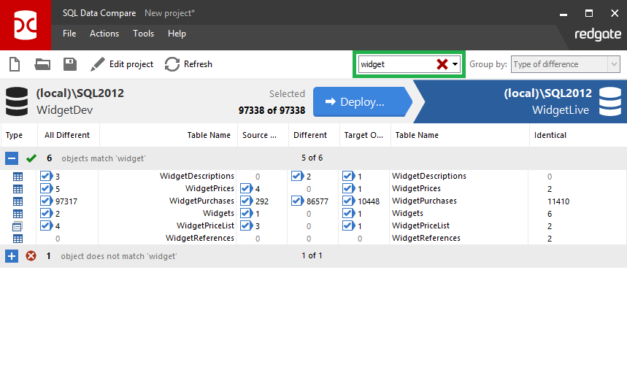Screen dimensions: 627x386
Task: Open the Tools menu
Action: (143, 34)
